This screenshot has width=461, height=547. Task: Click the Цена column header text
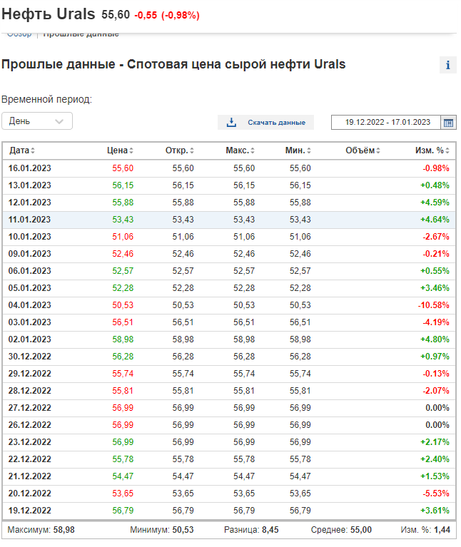point(117,150)
